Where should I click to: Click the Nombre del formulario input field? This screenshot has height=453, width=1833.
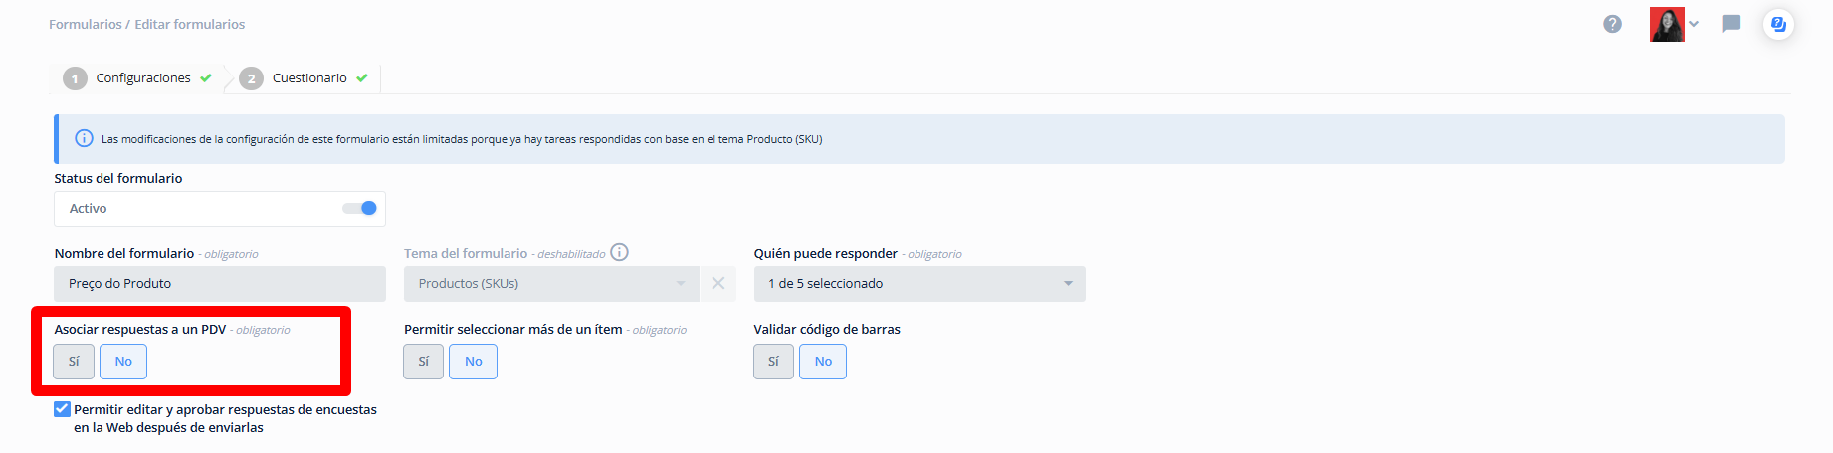(x=220, y=283)
